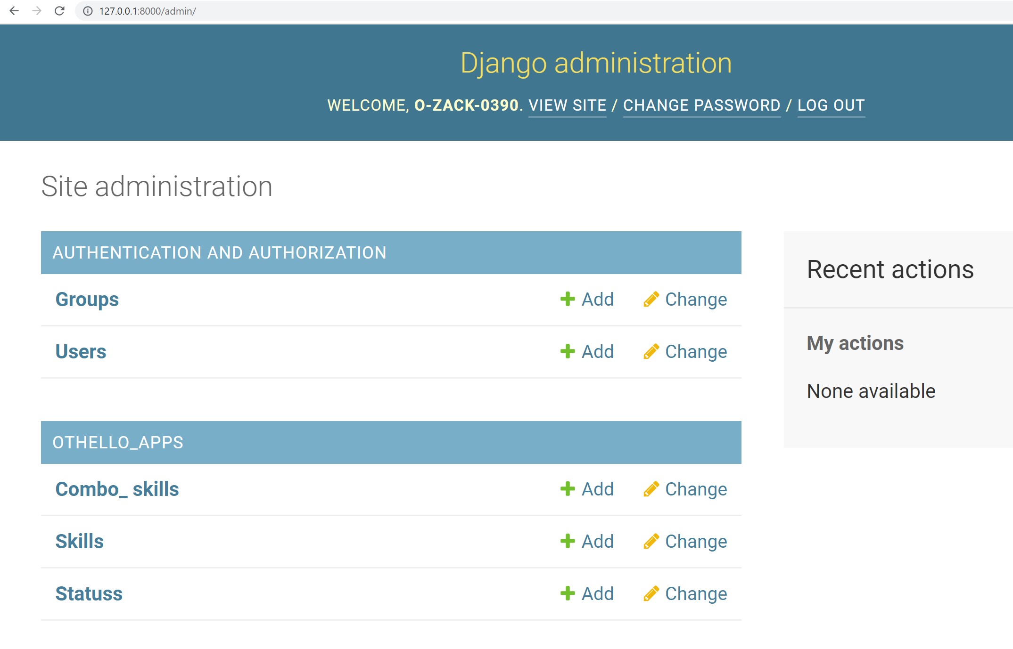Open the Combo_ skills model list
Viewport: 1013px width, 649px height.
pos(117,489)
